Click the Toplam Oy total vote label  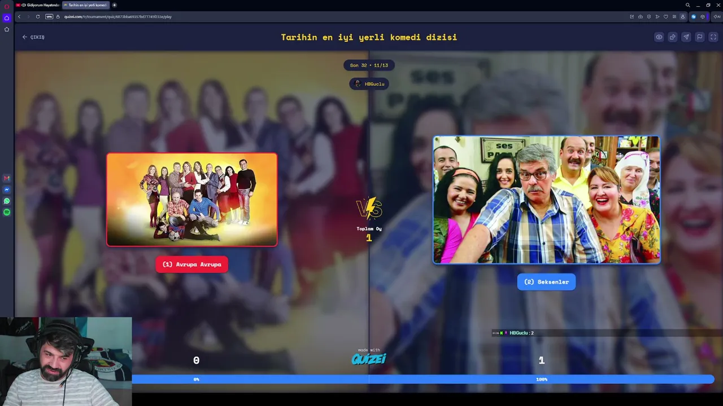[369, 229]
